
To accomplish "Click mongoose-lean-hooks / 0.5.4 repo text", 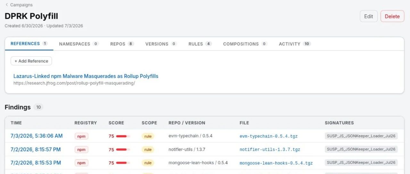I will point(198,163).
